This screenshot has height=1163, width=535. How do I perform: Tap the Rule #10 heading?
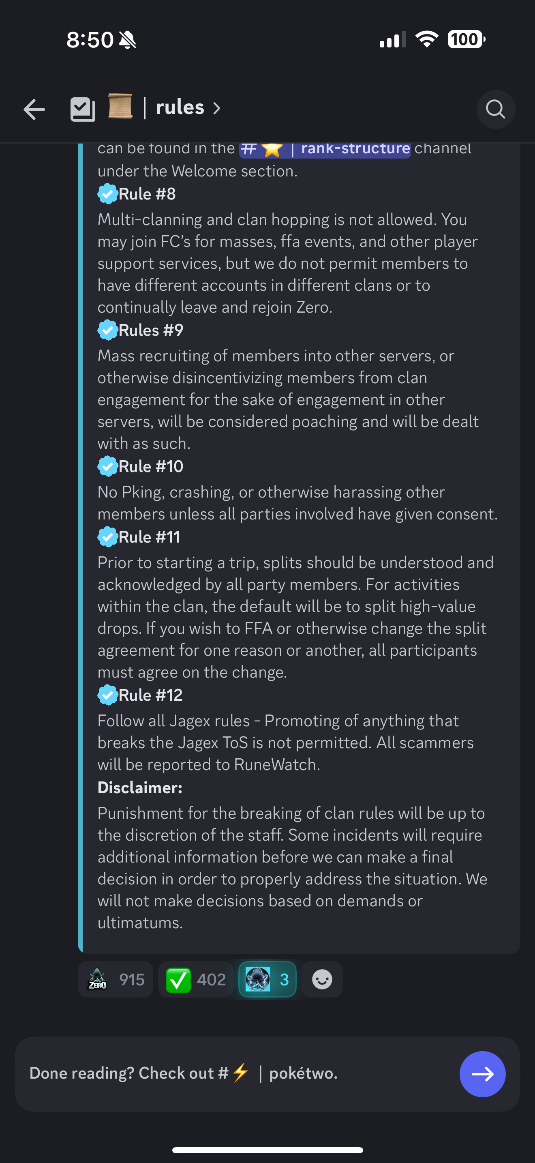coord(151,466)
